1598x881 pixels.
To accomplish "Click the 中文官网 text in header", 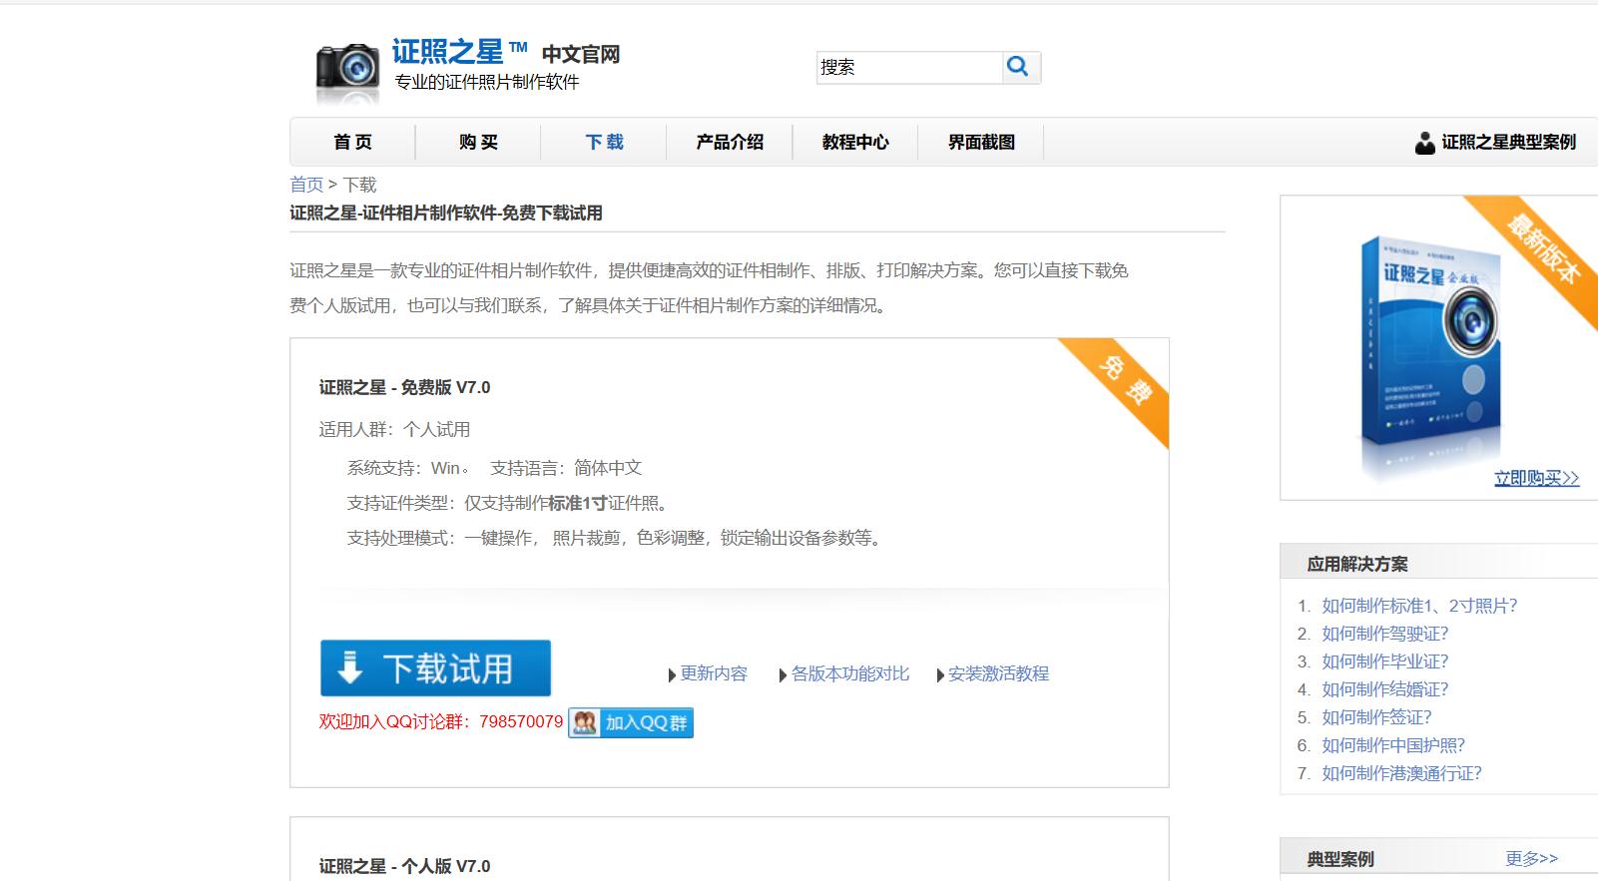I will pyautogui.click(x=581, y=54).
